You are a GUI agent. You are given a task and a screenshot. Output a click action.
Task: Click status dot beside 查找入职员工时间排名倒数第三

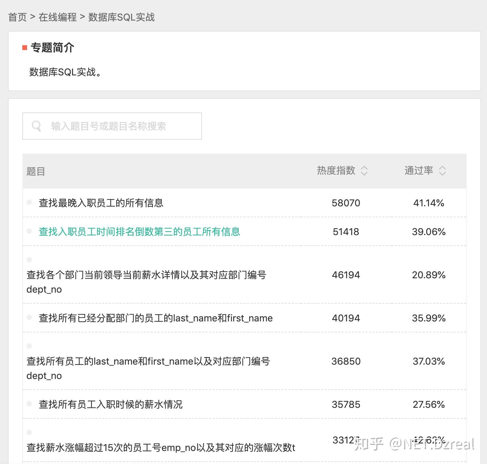[29, 231]
